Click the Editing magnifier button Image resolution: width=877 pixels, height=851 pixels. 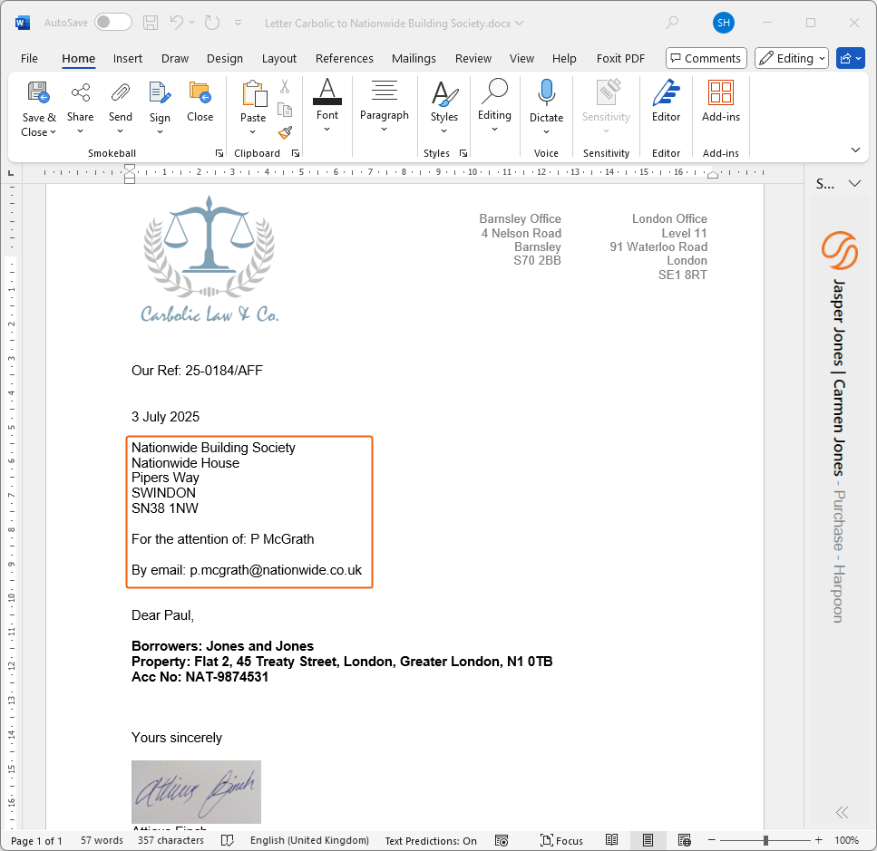tap(494, 106)
